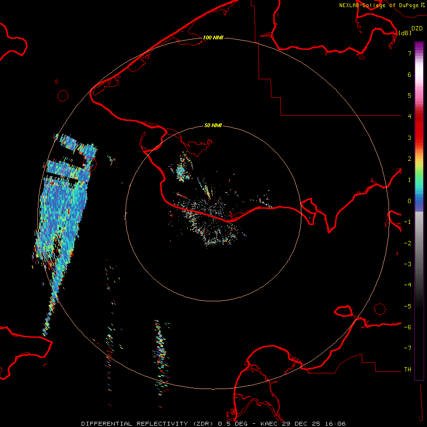Click the 4 tick label on scale
The image size is (427, 427).
point(409,117)
